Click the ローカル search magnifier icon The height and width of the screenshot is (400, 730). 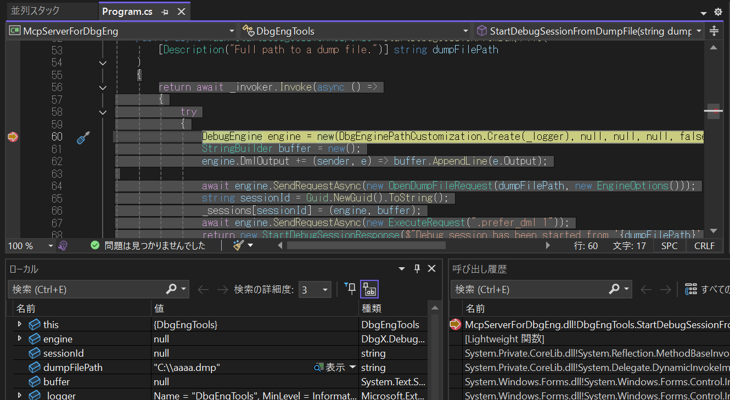(x=171, y=289)
